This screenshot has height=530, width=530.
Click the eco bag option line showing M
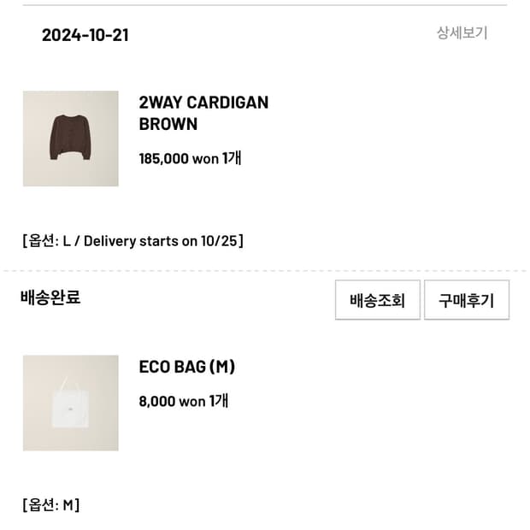coord(51,505)
